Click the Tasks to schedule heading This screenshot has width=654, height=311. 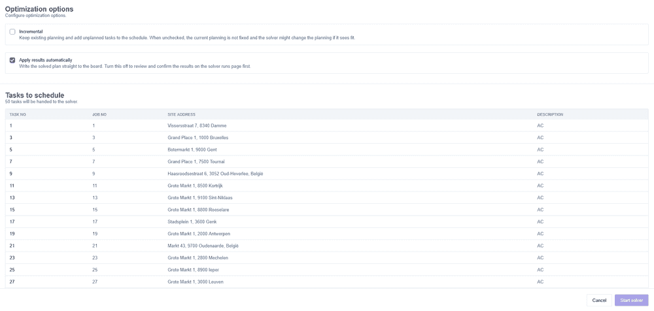(35, 95)
